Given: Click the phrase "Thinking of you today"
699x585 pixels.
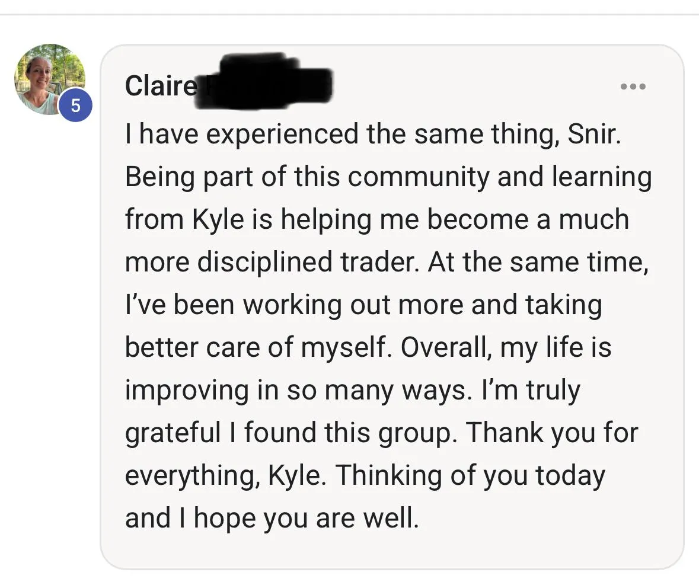Looking at the screenshot, I should [470, 476].
